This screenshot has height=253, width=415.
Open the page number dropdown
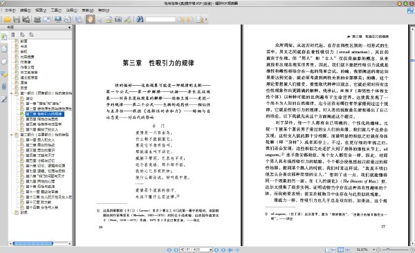(211, 250)
